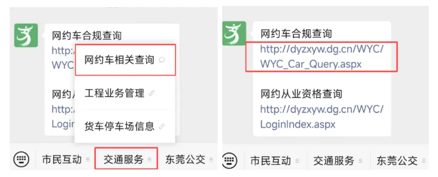Tap the keyboard icon in right chat panel
The height and width of the screenshot is (177, 438).
230,160
